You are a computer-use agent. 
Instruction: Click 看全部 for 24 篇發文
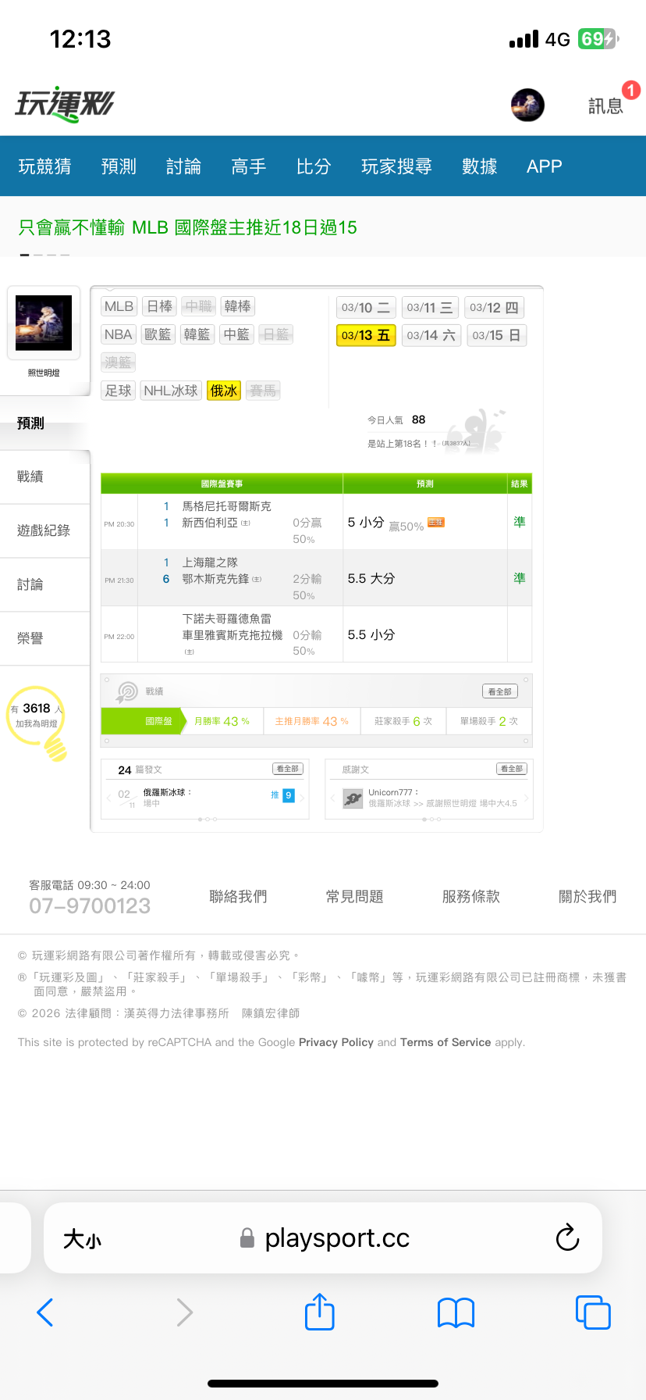pyautogui.click(x=288, y=769)
